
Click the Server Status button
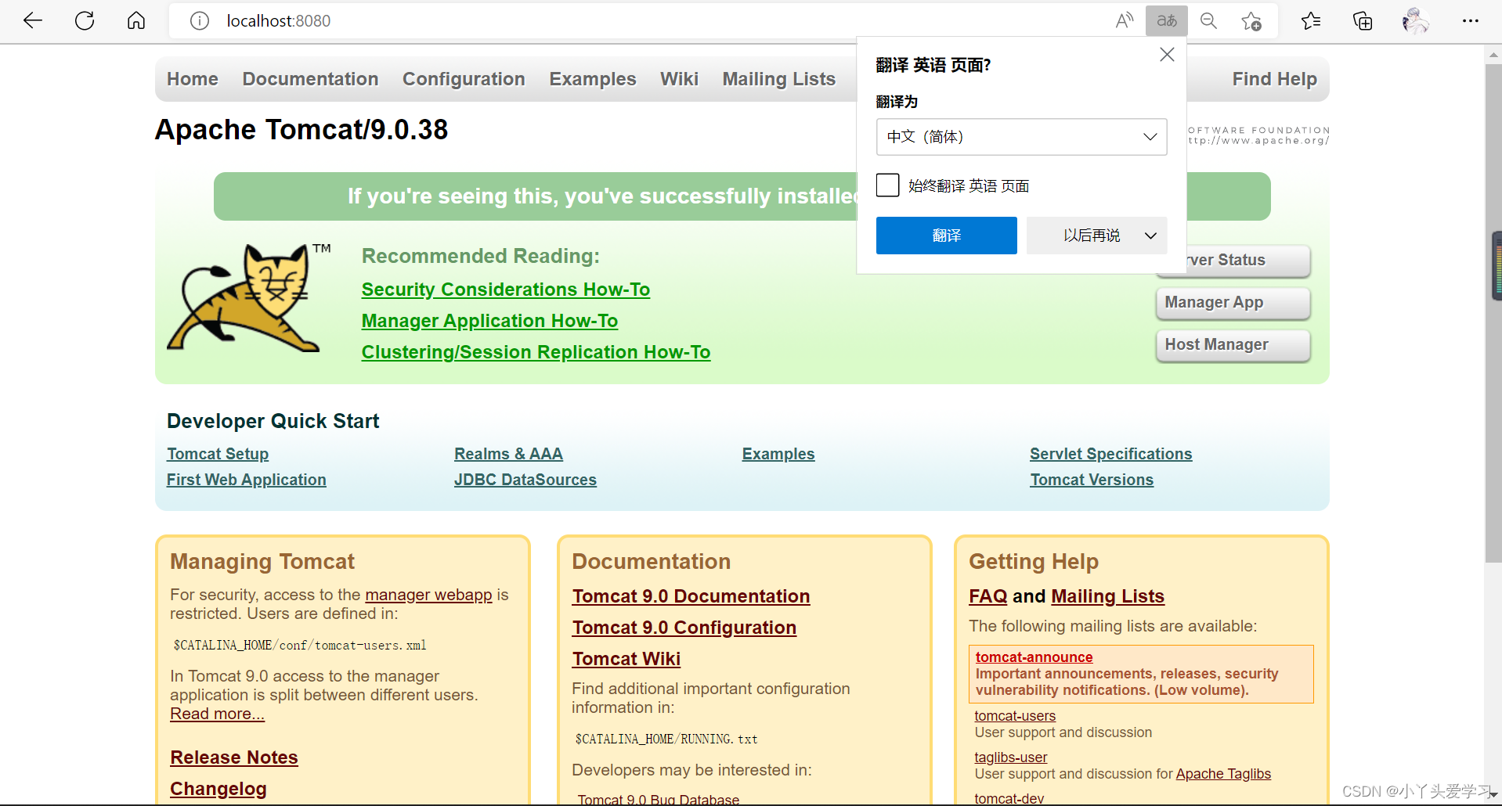click(x=1233, y=261)
